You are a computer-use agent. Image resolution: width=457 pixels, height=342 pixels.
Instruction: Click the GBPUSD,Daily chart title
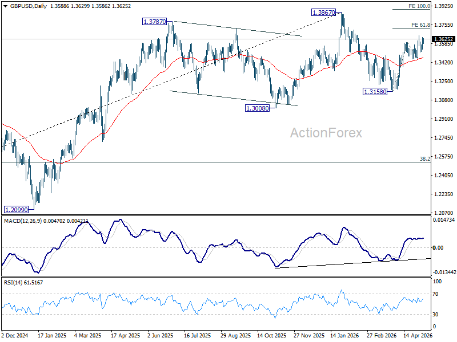pos(29,6)
